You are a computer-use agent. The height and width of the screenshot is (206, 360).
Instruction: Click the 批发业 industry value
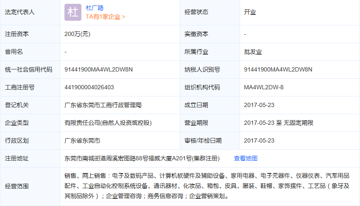(253, 52)
